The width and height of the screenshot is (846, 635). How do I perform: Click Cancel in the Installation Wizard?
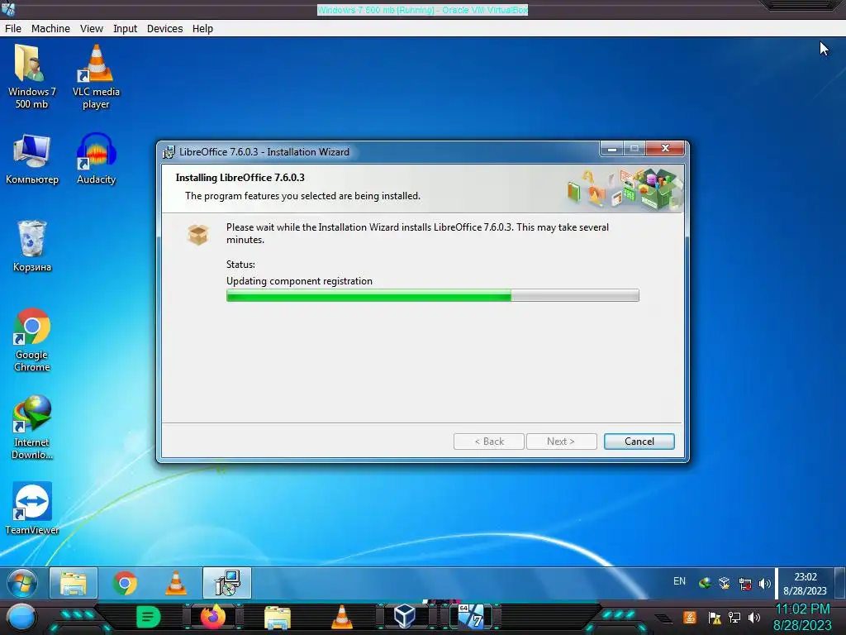click(639, 442)
